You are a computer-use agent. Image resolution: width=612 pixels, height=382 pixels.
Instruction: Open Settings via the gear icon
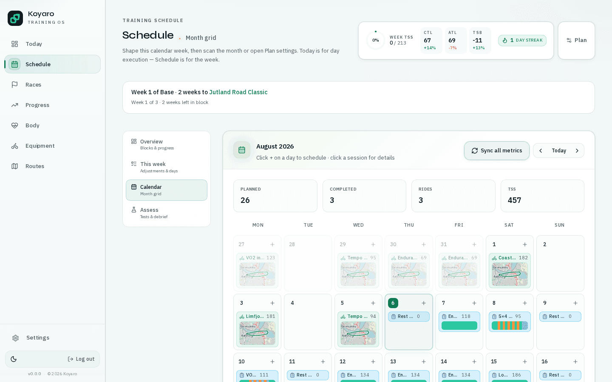tap(15, 338)
